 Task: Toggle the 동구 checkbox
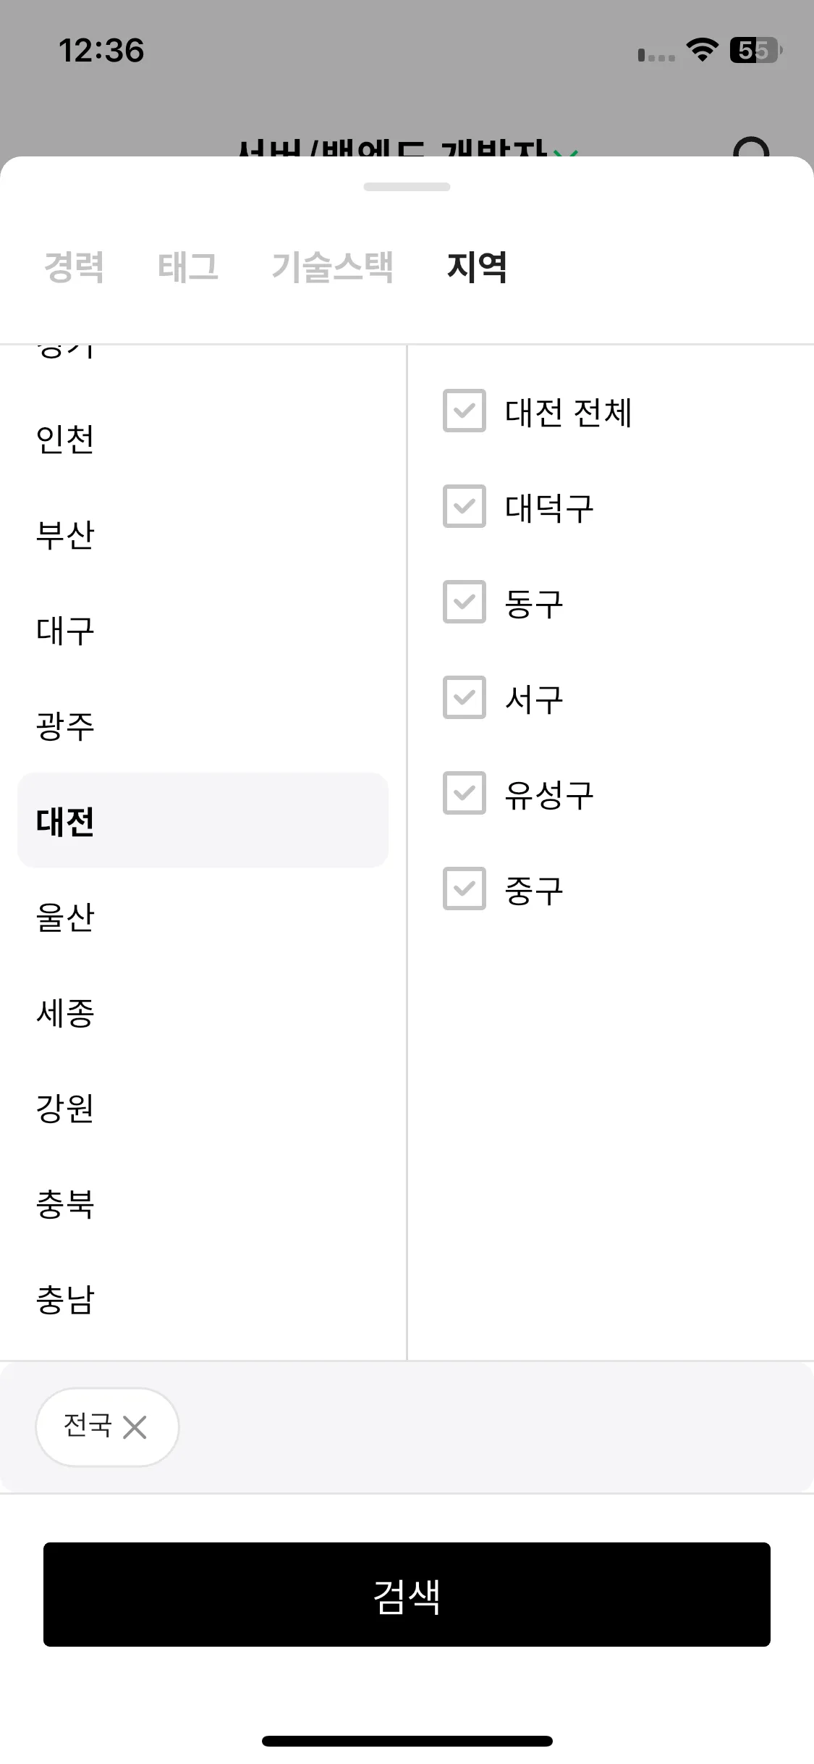[465, 602]
